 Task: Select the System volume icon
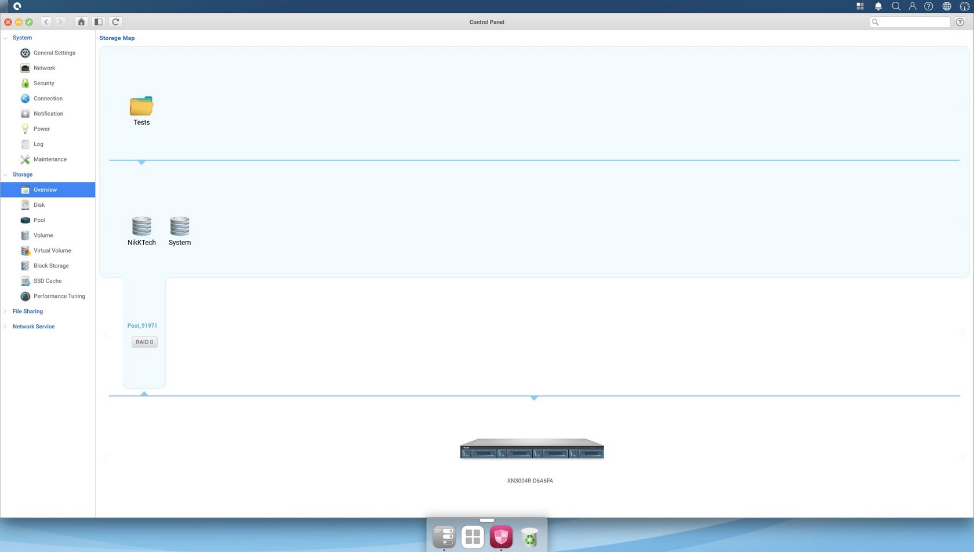[180, 226]
